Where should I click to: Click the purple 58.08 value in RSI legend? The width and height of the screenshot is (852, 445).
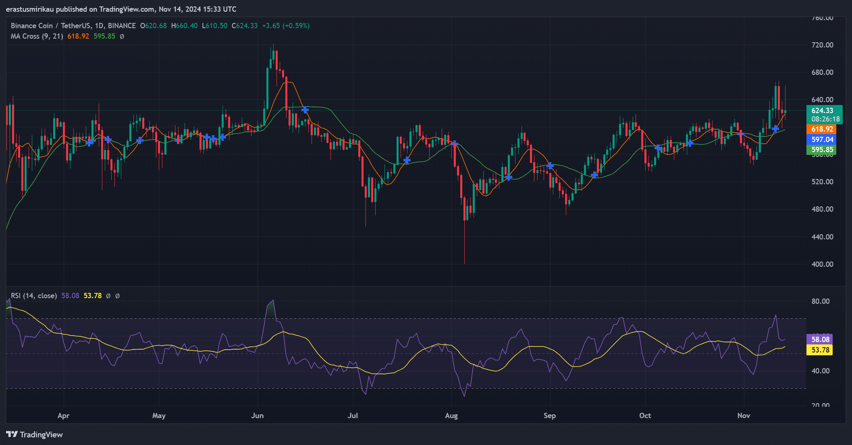click(70, 296)
